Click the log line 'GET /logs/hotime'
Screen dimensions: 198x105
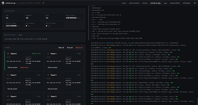click(132, 83)
